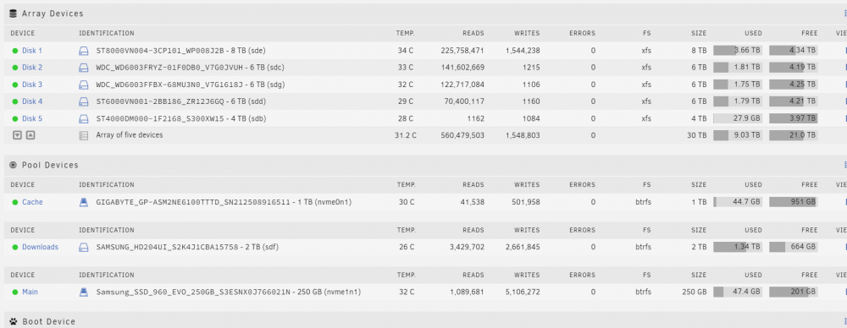Click the Disk 1 hard drive icon
Viewport: 847px width, 328px height.
click(83, 51)
